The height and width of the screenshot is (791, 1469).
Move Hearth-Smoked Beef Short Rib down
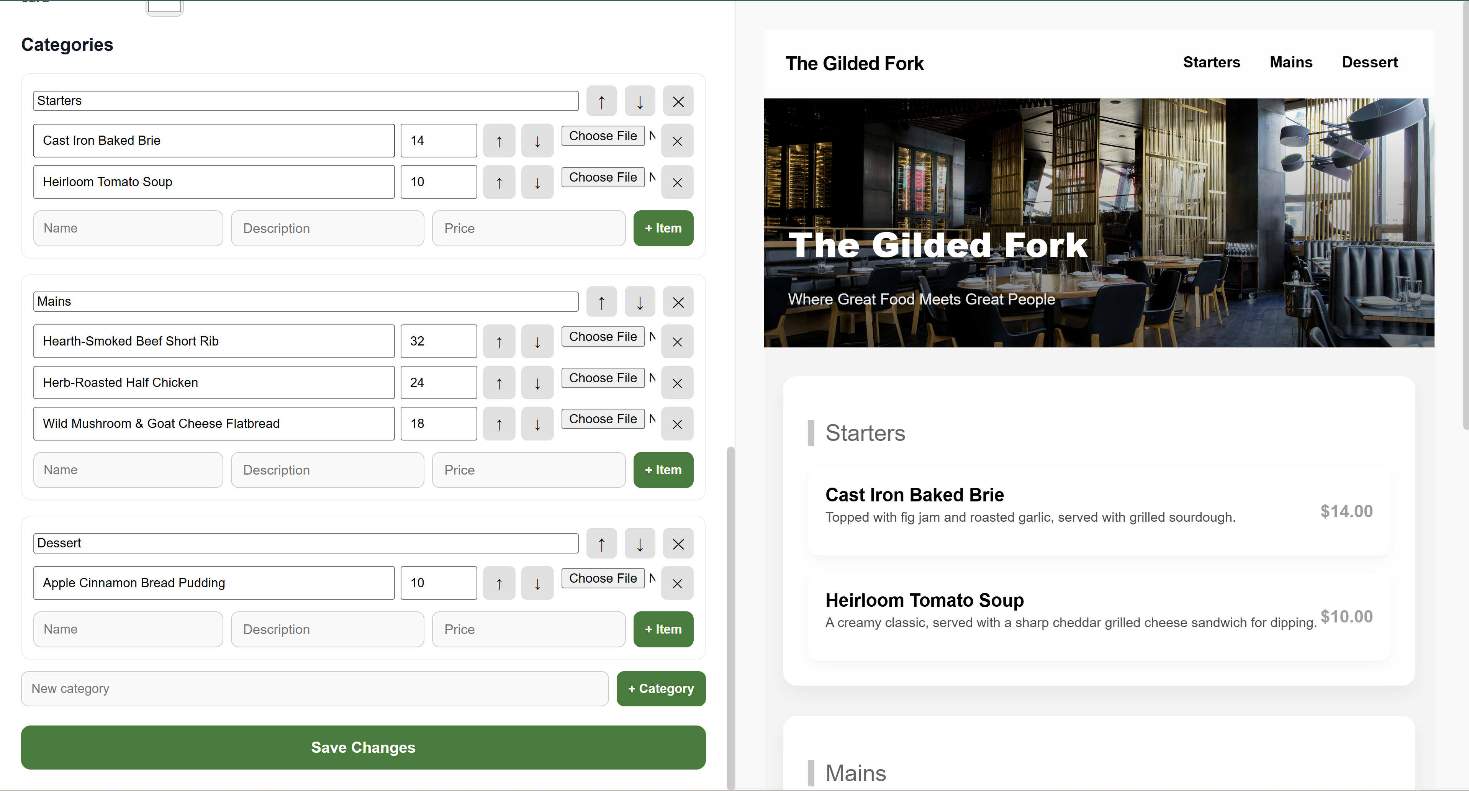(x=537, y=342)
